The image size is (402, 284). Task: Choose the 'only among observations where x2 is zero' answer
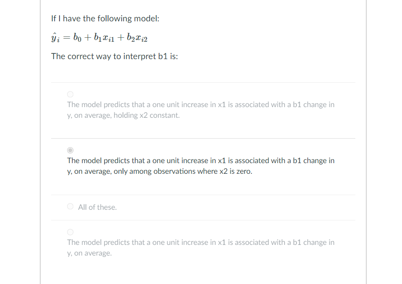200,165
